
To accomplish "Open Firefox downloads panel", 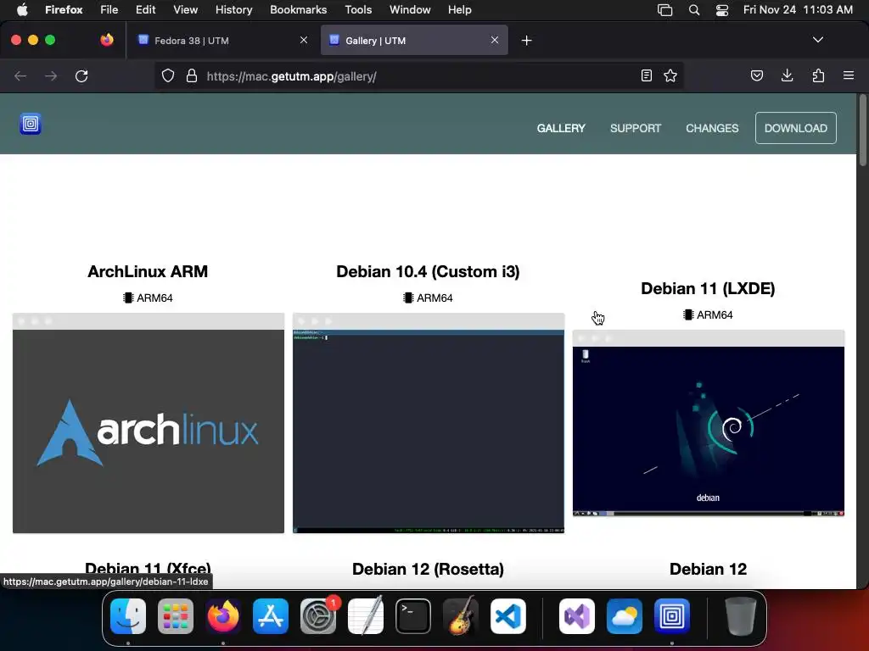I will pos(787,75).
